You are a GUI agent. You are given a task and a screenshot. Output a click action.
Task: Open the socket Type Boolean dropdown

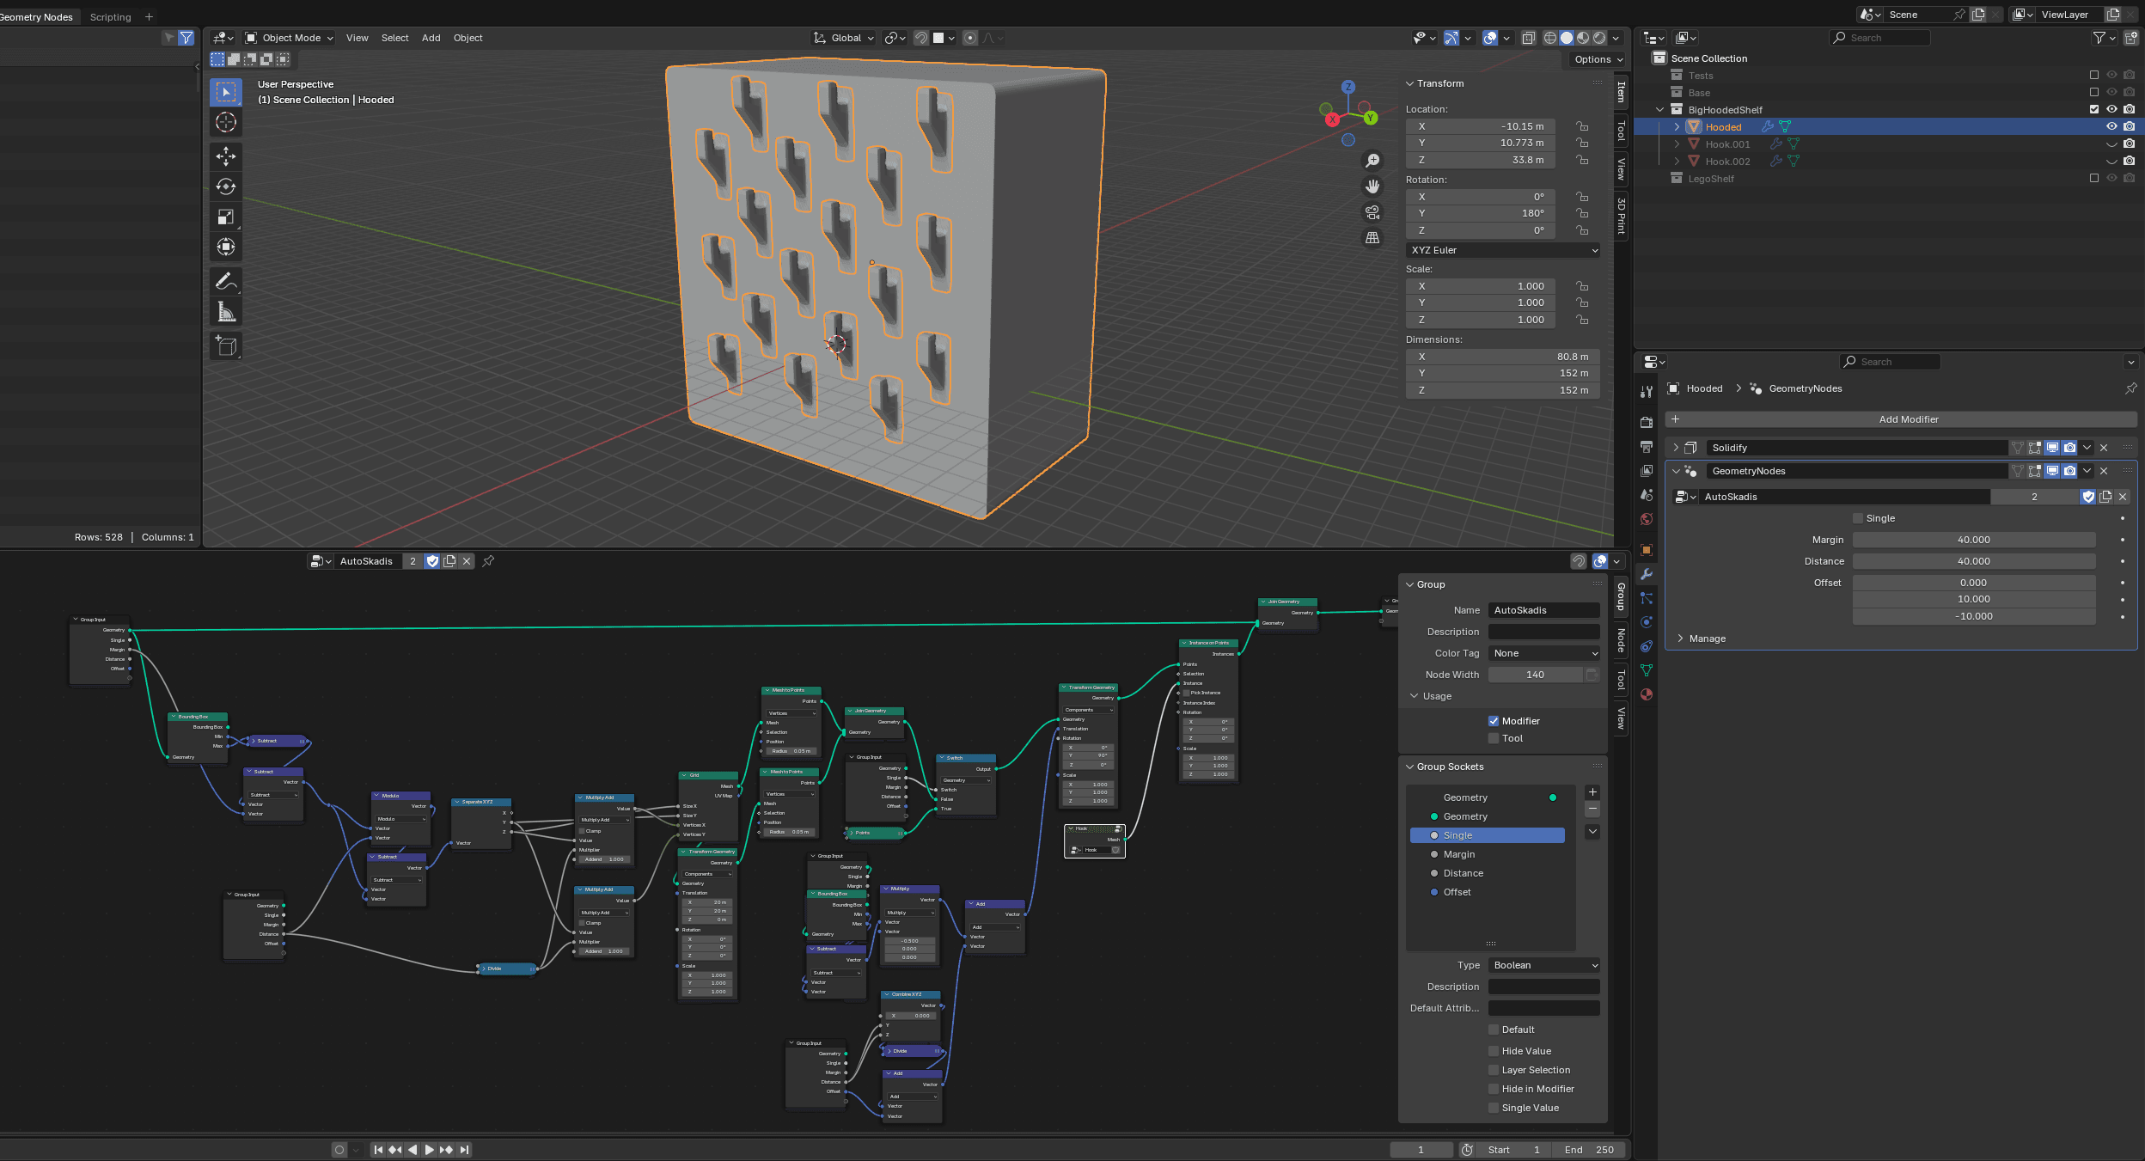coord(1544,965)
